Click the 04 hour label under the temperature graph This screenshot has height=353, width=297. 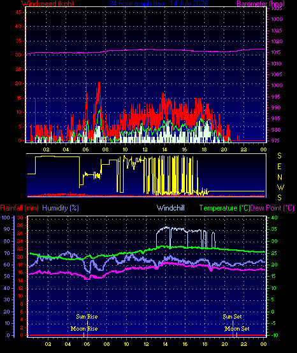(x=68, y=344)
